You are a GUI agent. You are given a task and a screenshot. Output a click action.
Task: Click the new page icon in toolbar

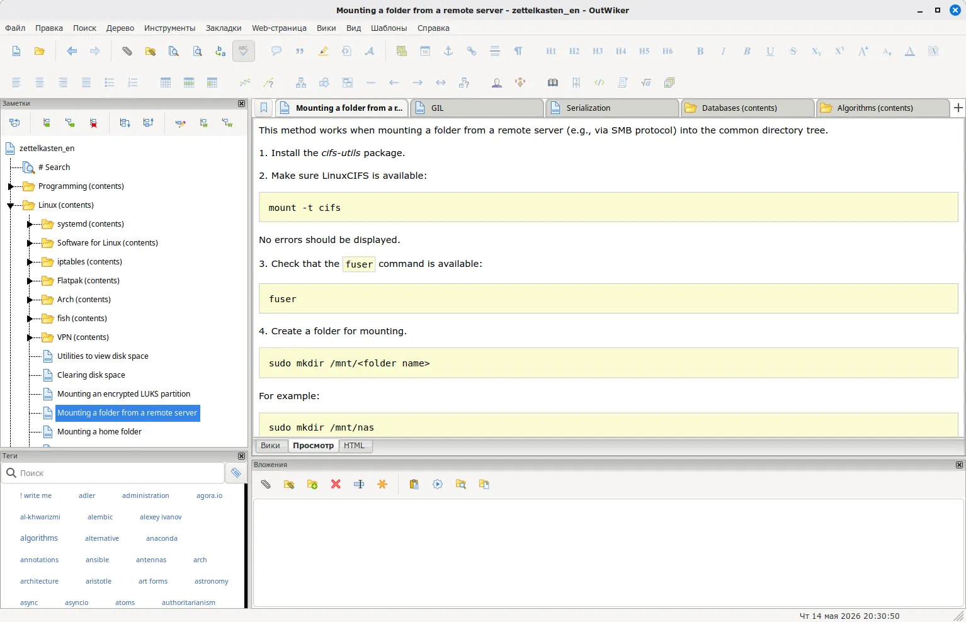point(16,51)
